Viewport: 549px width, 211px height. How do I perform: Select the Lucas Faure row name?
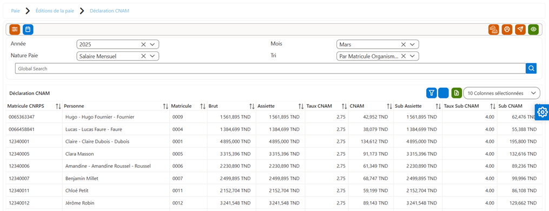[93, 129]
